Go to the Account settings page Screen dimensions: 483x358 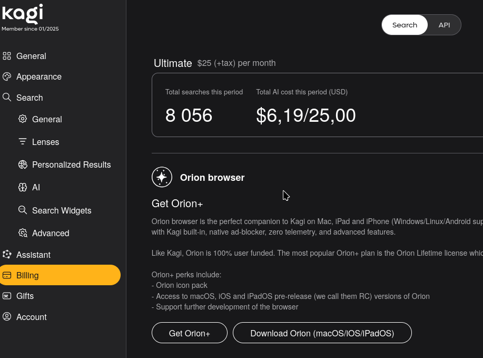click(31, 317)
